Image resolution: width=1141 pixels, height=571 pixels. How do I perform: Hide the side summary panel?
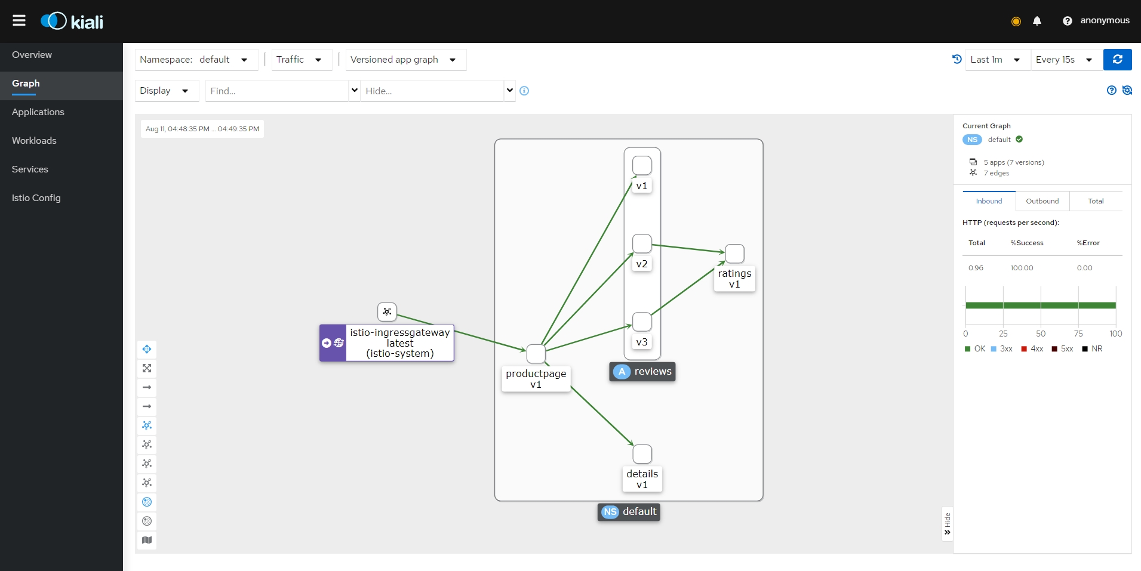click(x=947, y=524)
